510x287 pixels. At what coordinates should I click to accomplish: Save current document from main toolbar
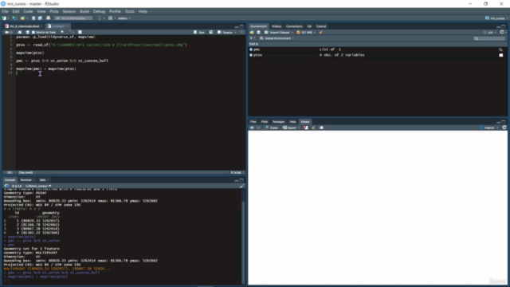click(x=33, y=18)
